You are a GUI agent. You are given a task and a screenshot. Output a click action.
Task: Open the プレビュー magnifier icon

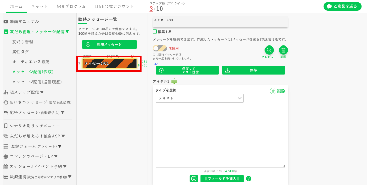pos(269,50)
